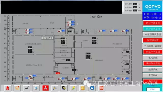Click the alarm banner scrollbar
This screenshot has width=163, height=92.
pyautogui.click(x=123, y=7)
